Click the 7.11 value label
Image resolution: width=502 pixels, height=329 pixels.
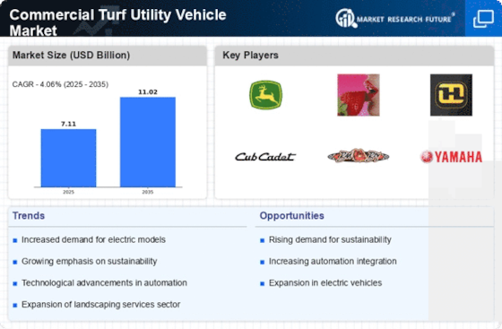pos(68,124)
